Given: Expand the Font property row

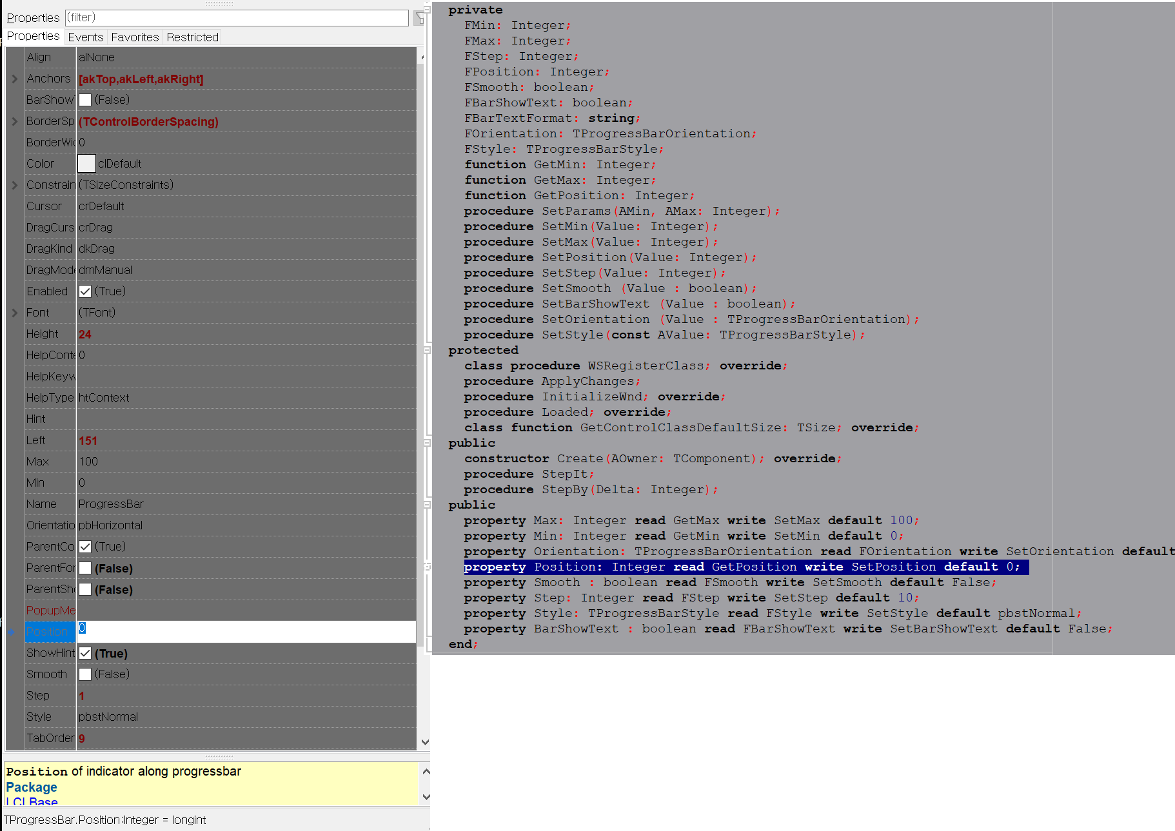Looking at the screenshot, I should (14, 312).
